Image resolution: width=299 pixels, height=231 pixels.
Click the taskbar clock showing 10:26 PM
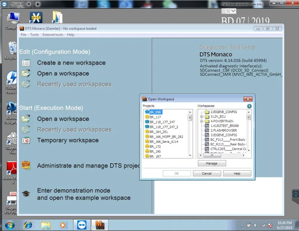pos(284,225)
